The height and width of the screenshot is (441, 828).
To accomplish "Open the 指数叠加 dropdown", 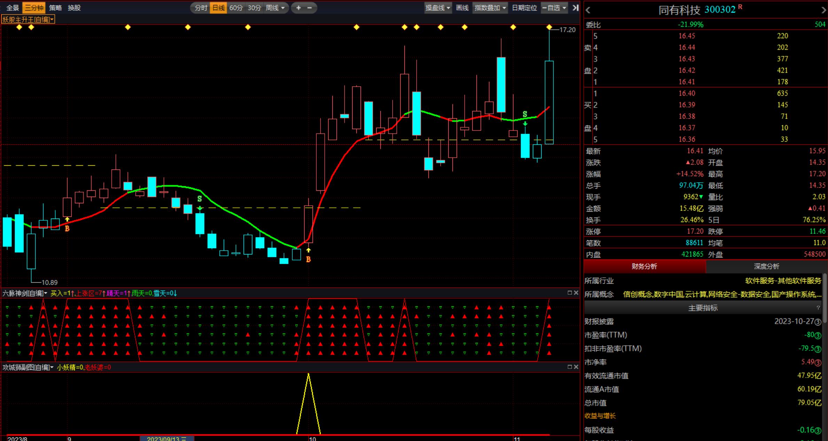I will pyautogui.click(x=490, y=8).
